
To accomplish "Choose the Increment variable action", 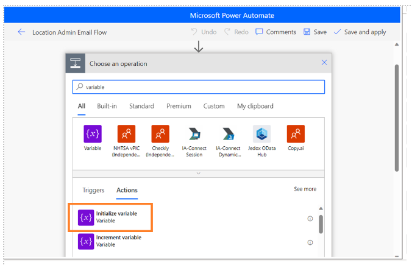I will coord(110,241).
